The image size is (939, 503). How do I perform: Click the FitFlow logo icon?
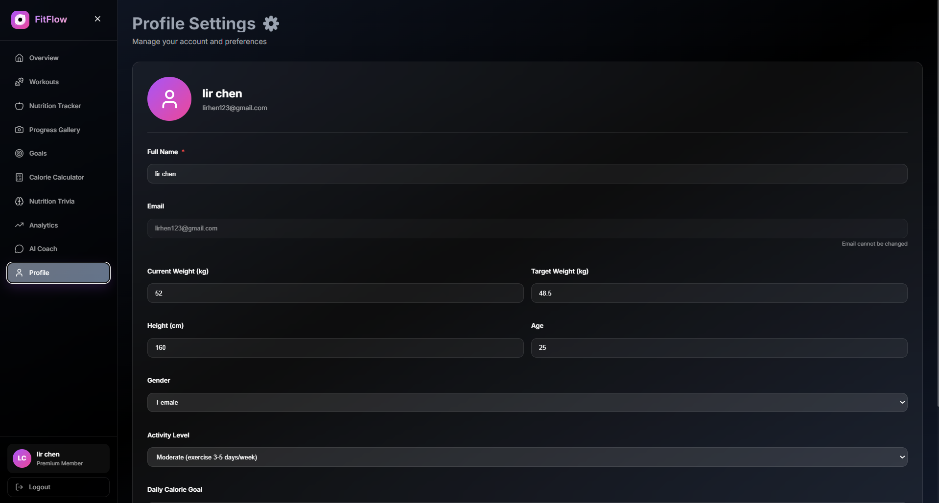[20, 20]
